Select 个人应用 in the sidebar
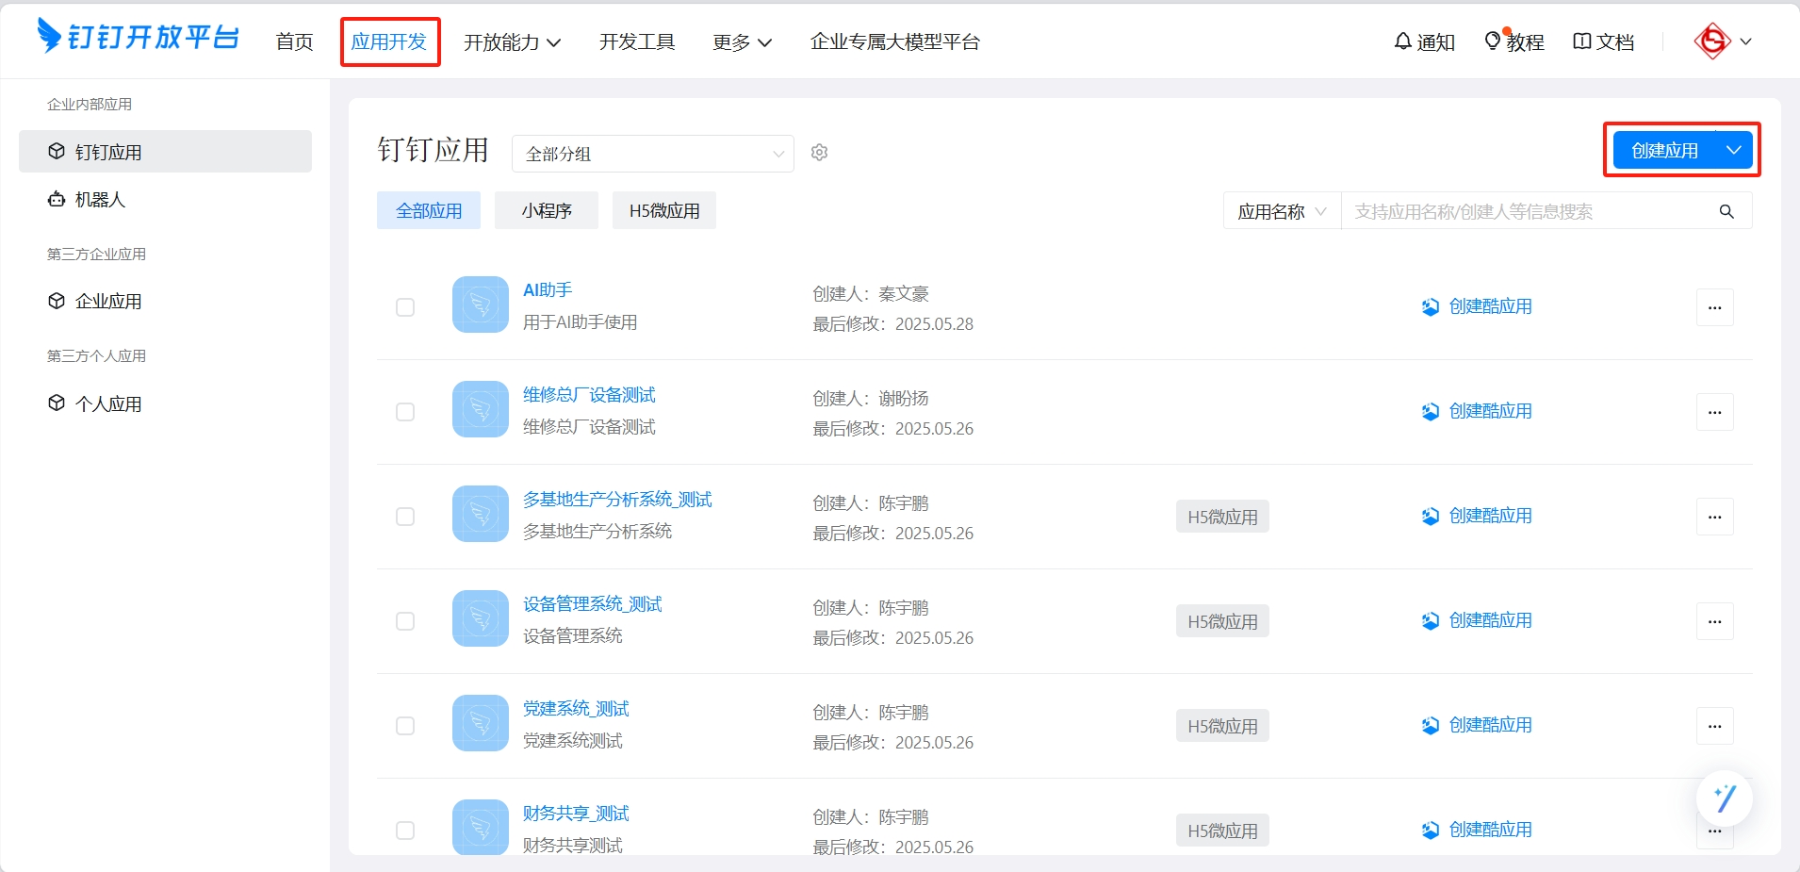The width and height of the screenshot is (1800, 872). point(165,404)
